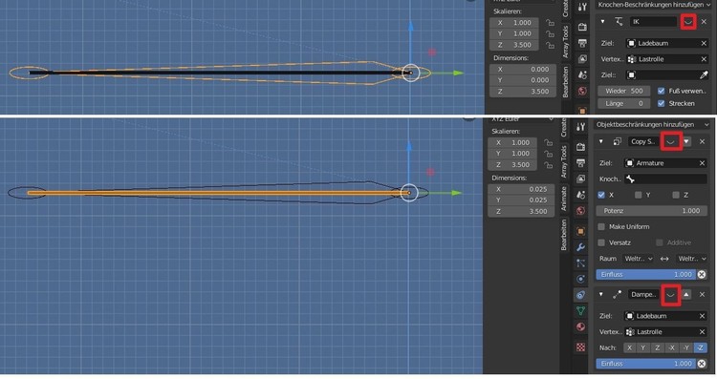Move the Damped Track constraint up
The width and height of the screenshot is (717, 379).
686,295
